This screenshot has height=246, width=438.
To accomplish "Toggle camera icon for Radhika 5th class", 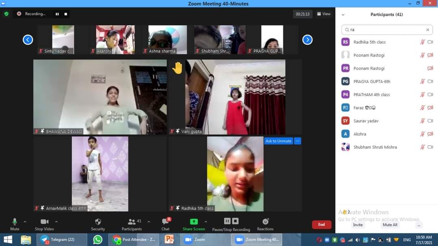I will pos(430,42).
